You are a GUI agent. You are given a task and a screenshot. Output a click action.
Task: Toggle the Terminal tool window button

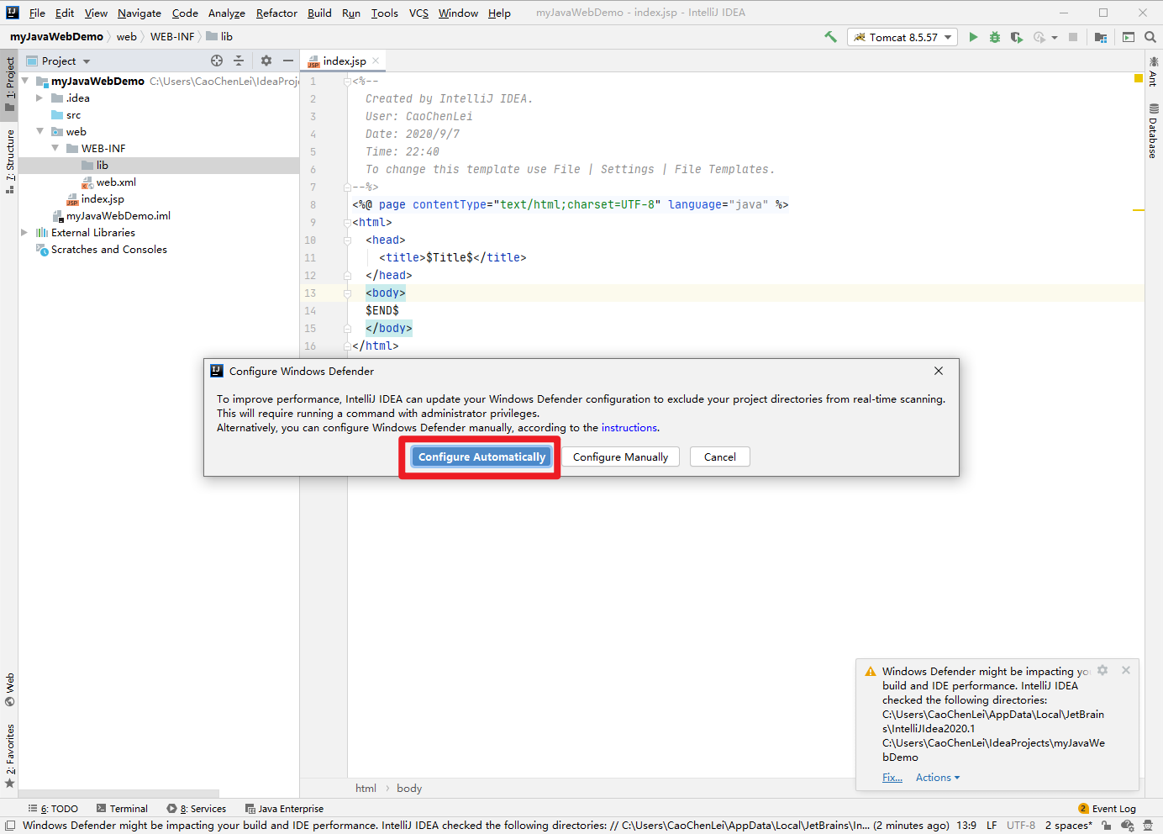122,809
